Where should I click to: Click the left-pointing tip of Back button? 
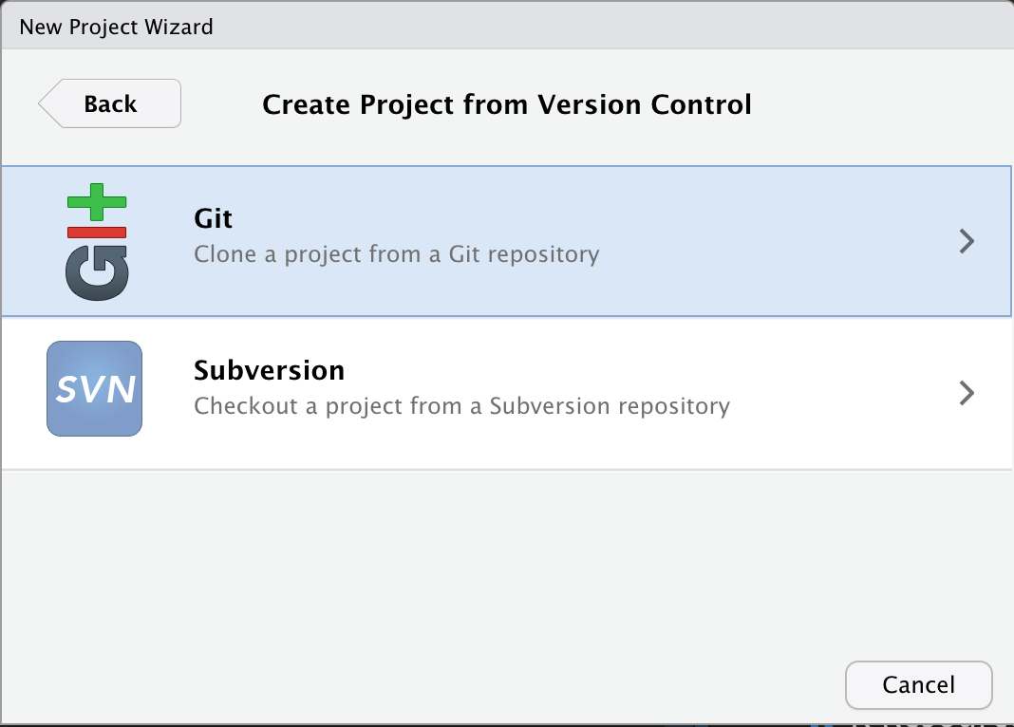[47, 103]
